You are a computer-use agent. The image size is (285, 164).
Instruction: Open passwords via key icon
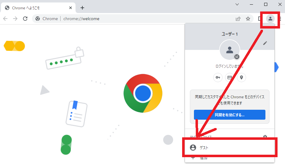click(218, 78)
